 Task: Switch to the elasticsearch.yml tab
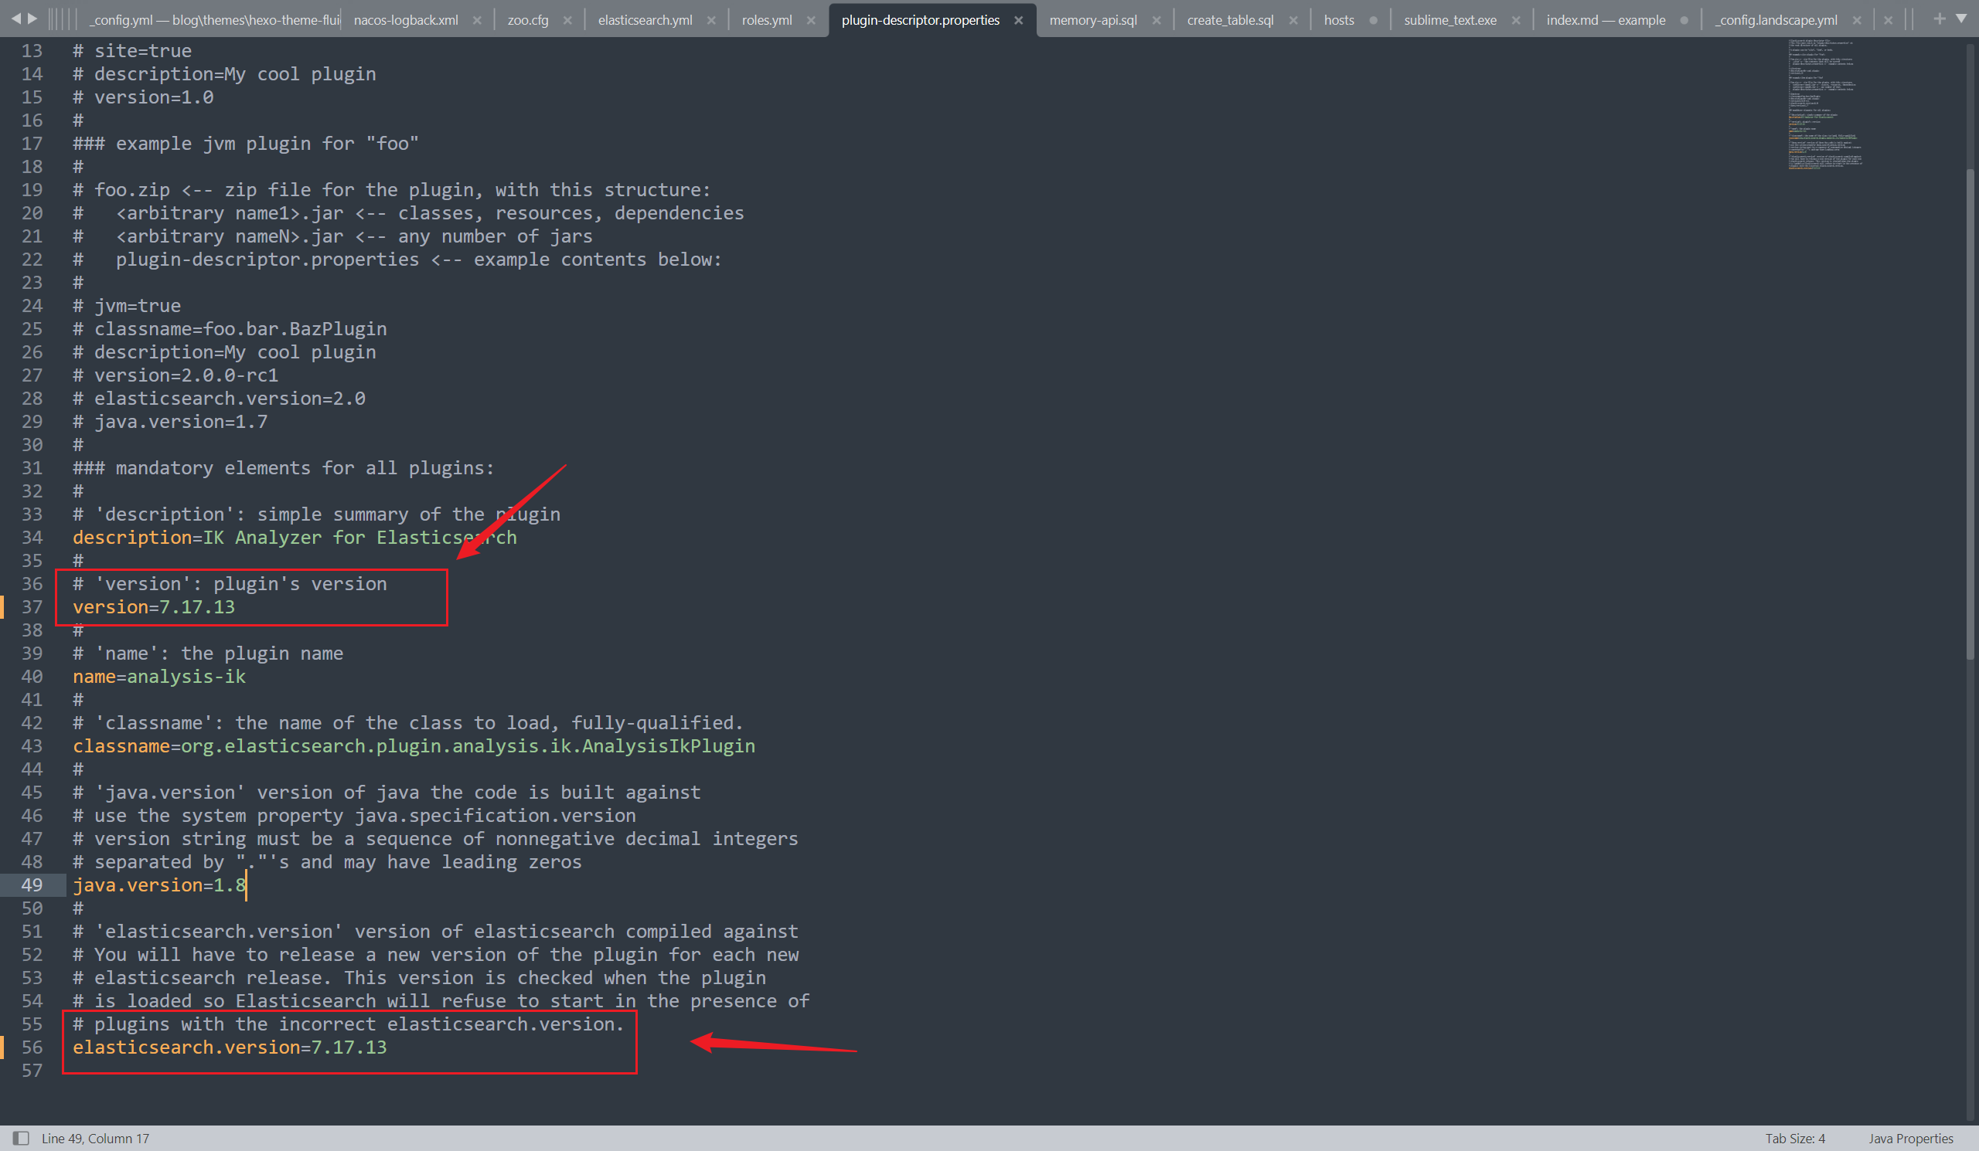[x=645, y=19]
